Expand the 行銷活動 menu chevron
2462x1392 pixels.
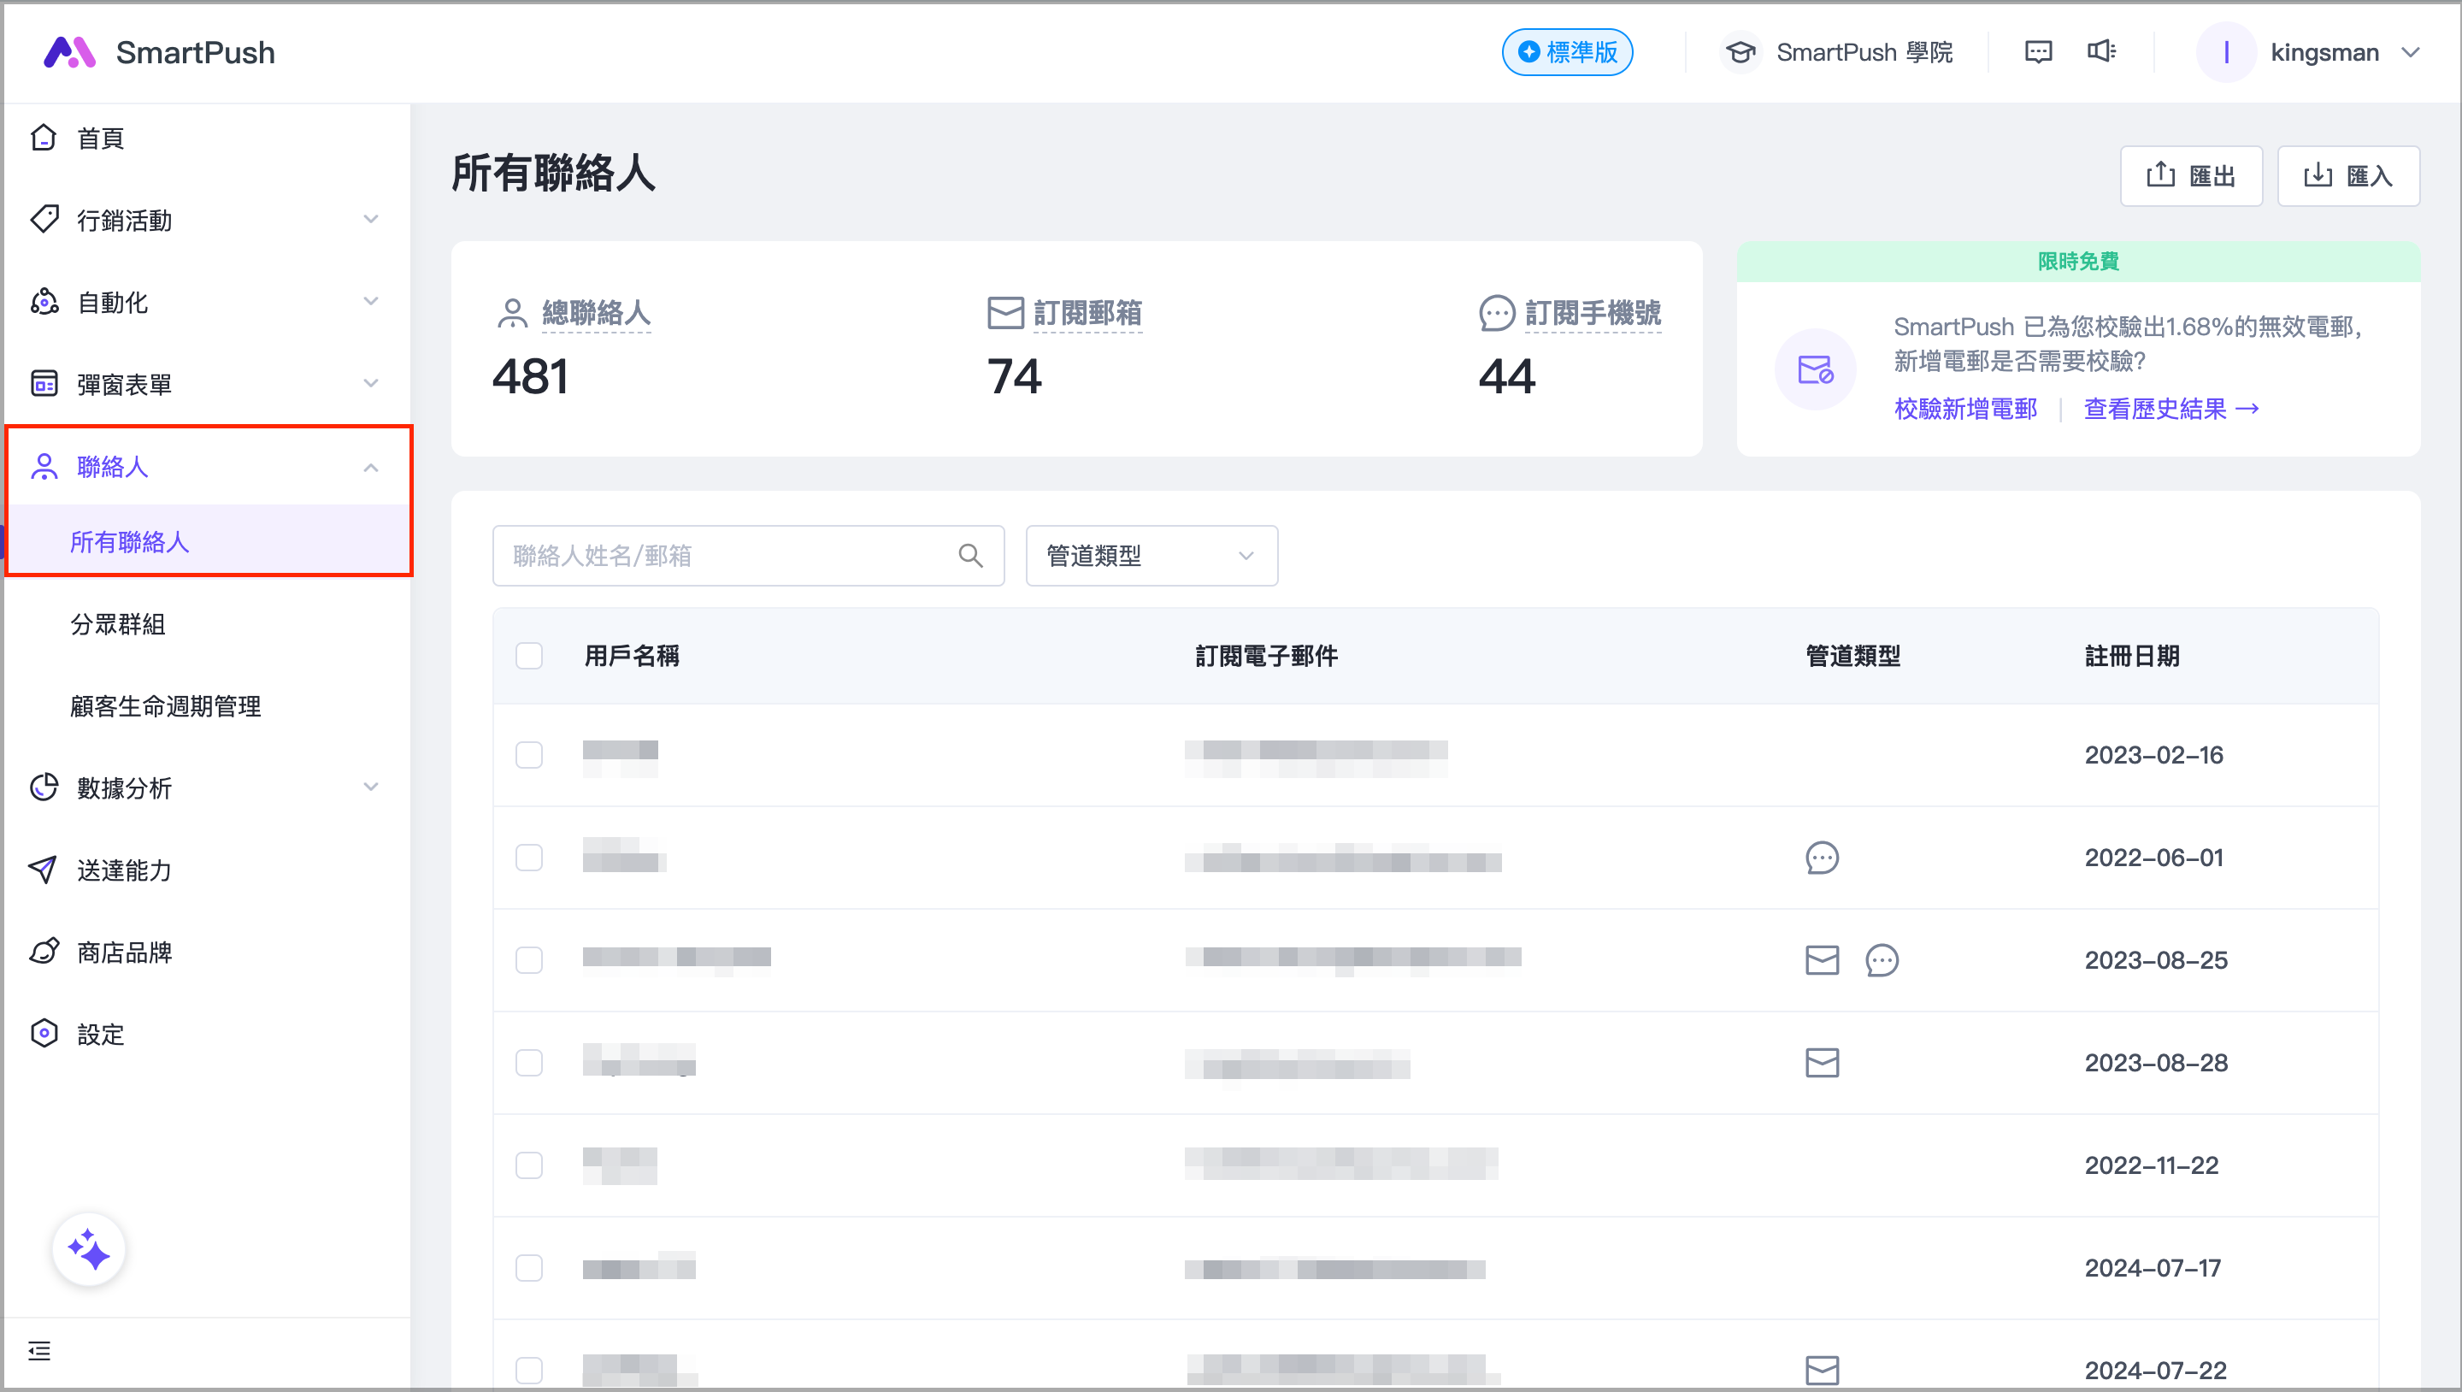tap(371, 220)
